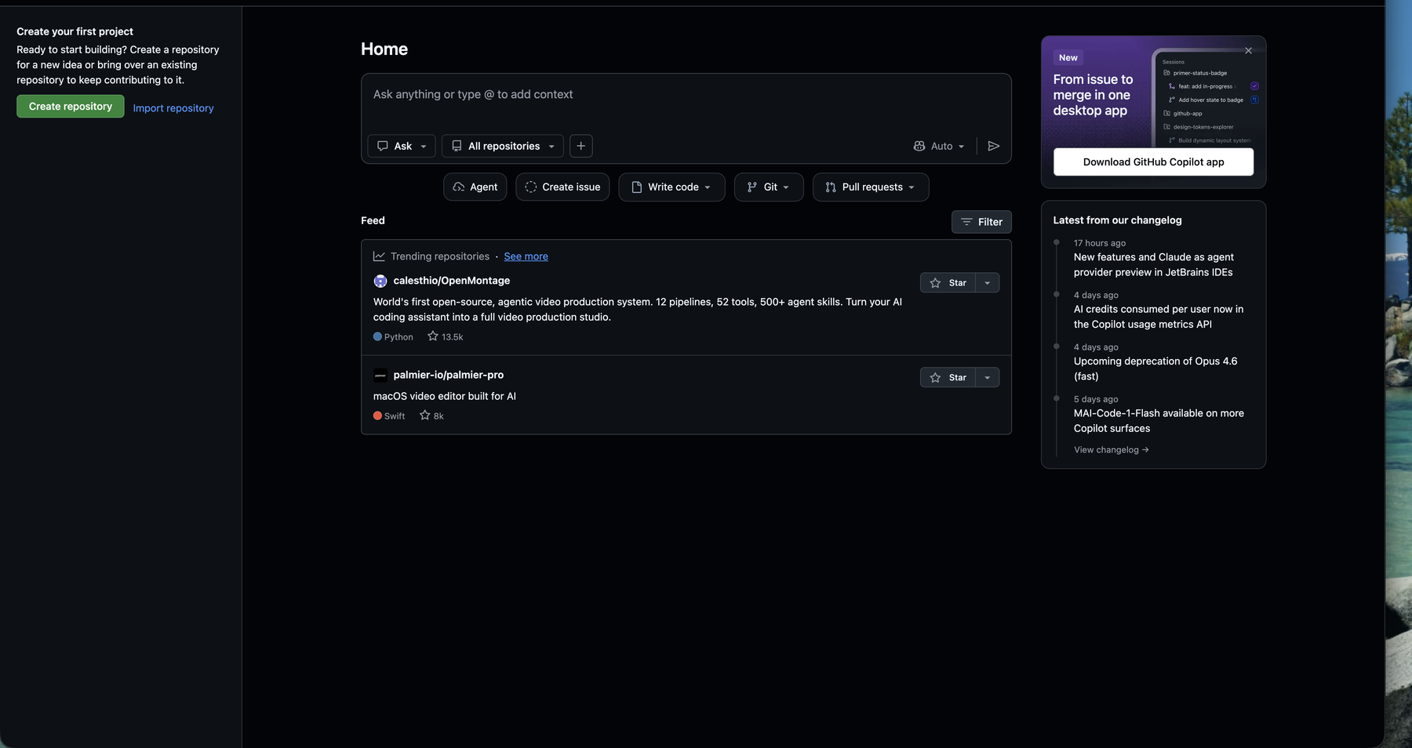Viewport: 1412px width, 748px height.
Task: Open the Ask mode dropdown
Action: [x=402, y=146]
